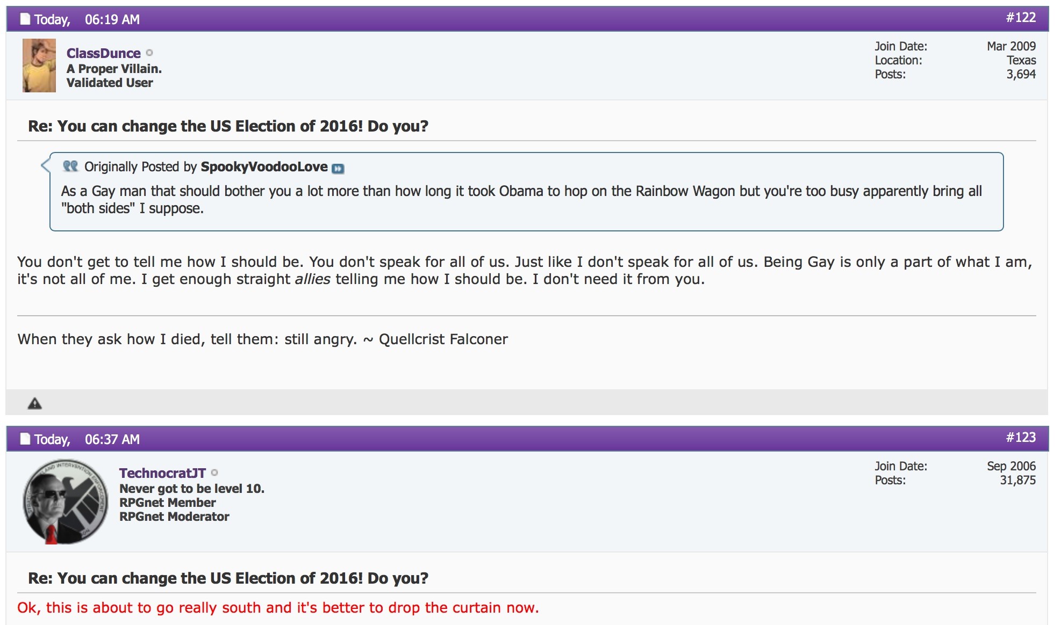Click the post document icon beside 06:19 AM

pyautogui.click(x=25, y=19)
